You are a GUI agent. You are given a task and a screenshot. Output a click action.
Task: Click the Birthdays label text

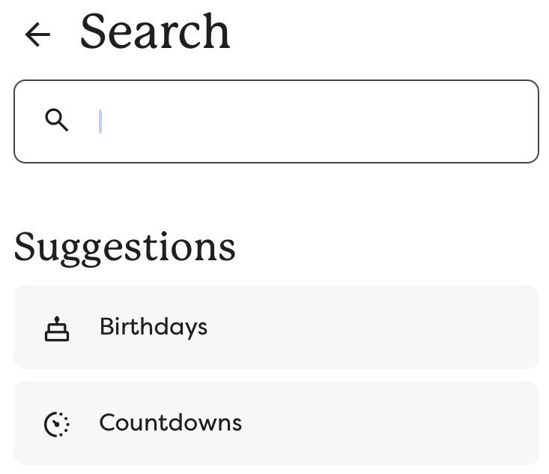(x=154, y=327)
